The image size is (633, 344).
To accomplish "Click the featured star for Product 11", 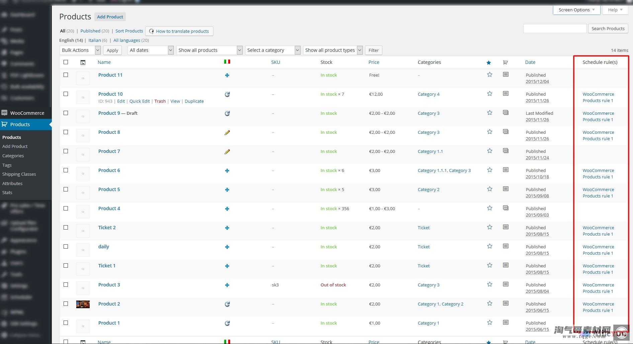I will pos(489,75).
